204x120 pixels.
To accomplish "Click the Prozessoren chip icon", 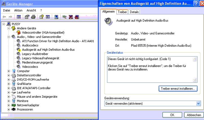I will pos(14,109).
